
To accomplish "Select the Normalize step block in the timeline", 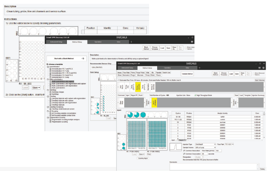I will 148,87.
